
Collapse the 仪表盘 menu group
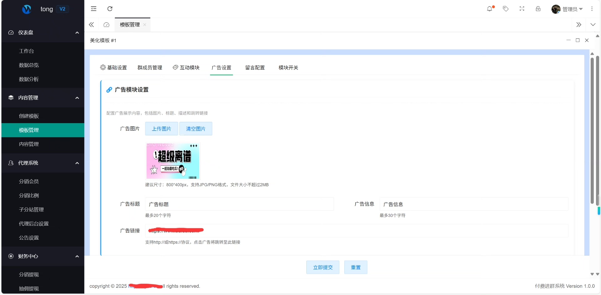tap(77, 32)
